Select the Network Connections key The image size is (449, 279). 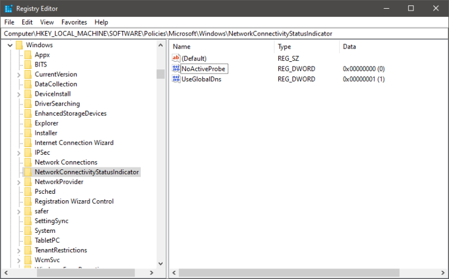(x=65, y=162)
